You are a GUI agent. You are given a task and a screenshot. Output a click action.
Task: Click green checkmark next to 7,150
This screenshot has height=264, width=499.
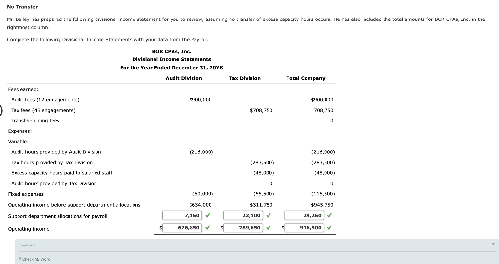(208, 215)
